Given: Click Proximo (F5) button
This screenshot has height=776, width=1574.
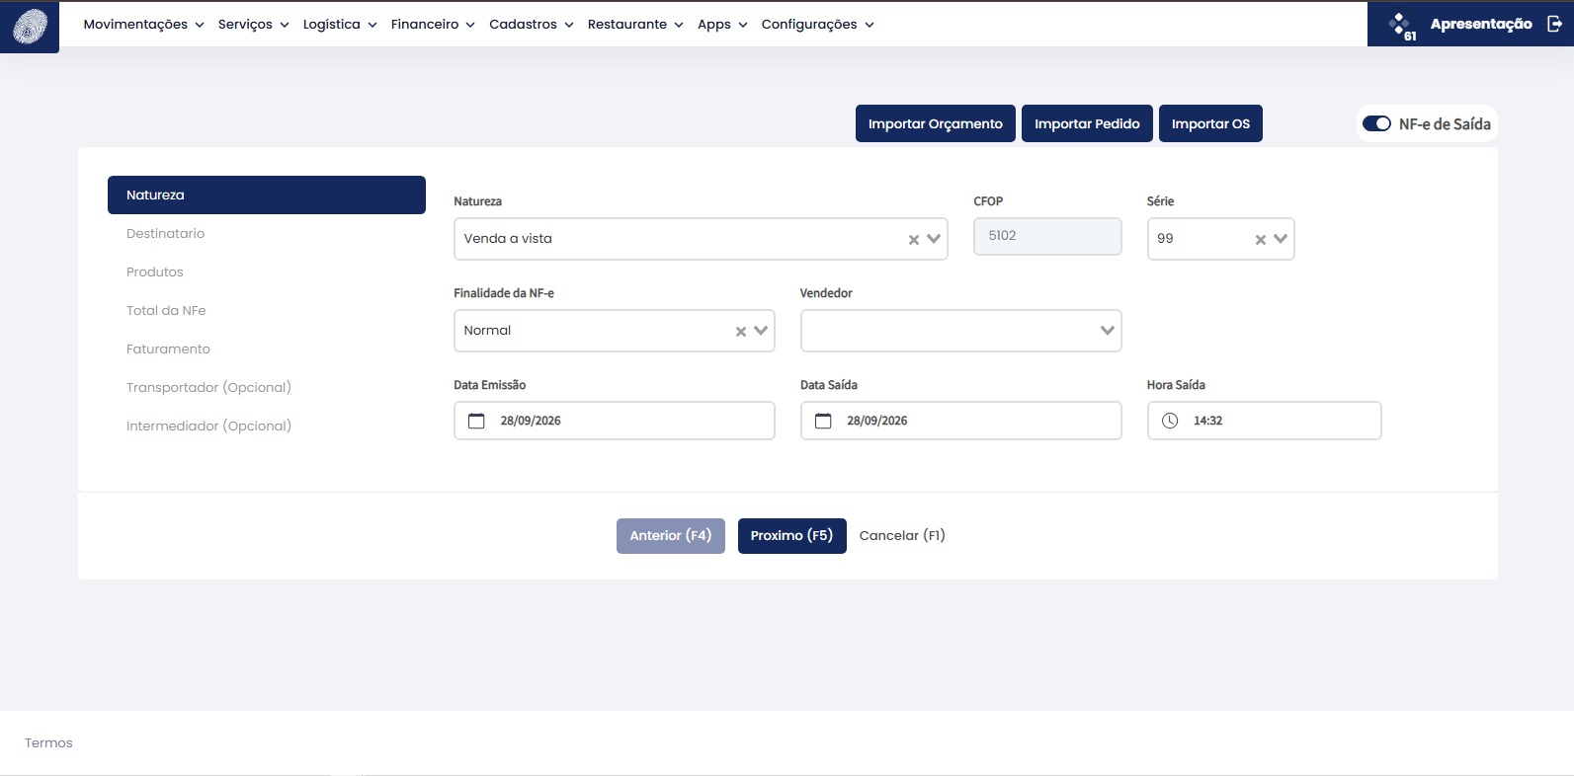Looking at the screenshot, I should coord(792,536).
